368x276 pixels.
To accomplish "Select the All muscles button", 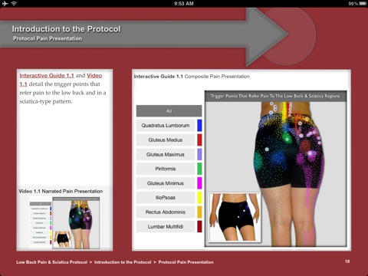I will point(169,111).
